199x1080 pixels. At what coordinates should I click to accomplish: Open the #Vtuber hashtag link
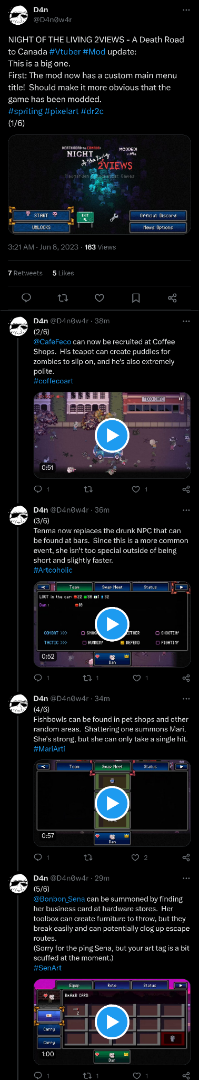[x=65, y=52]
